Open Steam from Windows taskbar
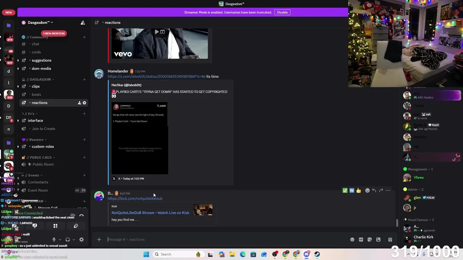463x260 pixels. coord(317,254)
